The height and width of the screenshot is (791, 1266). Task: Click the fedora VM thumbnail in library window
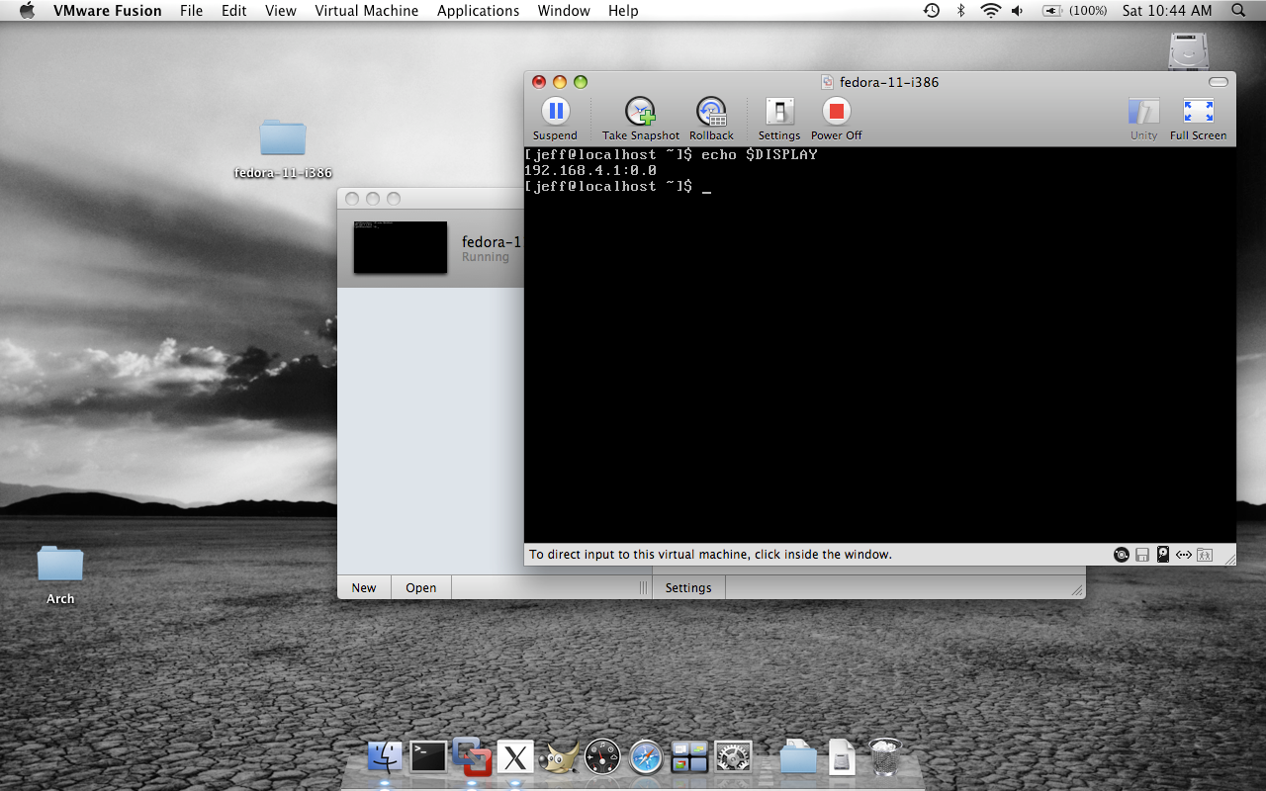click(x=401, y=247)
